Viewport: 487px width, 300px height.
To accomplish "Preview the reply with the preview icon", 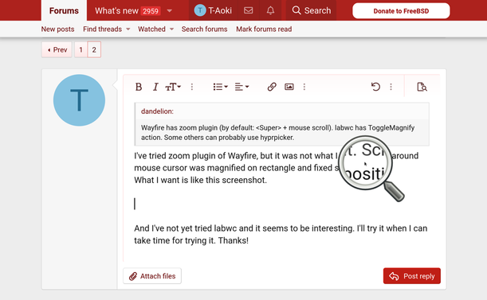I will [422, 87].
